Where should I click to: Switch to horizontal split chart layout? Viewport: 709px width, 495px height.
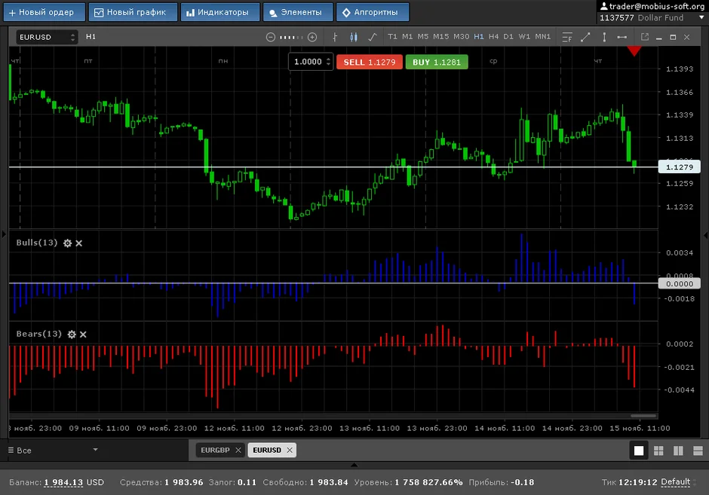point(698,451)
